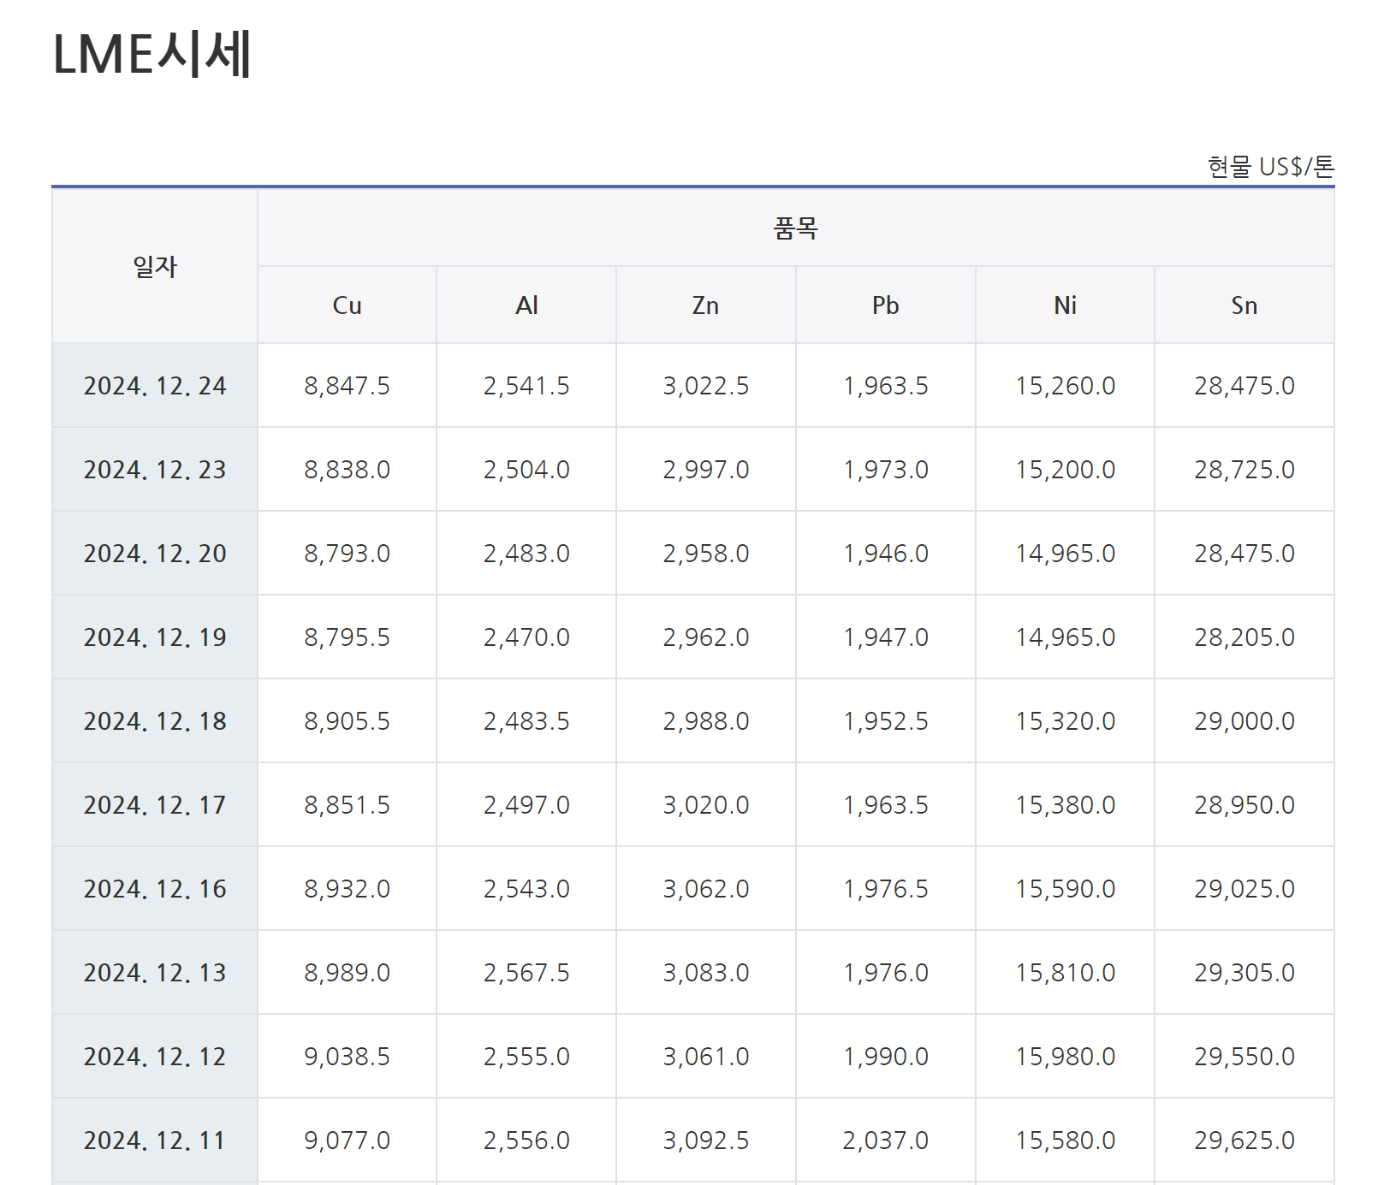Click Pb price 1,952.5 for December 18
Screen dimensions: 1390x1185
pos(885,721)
